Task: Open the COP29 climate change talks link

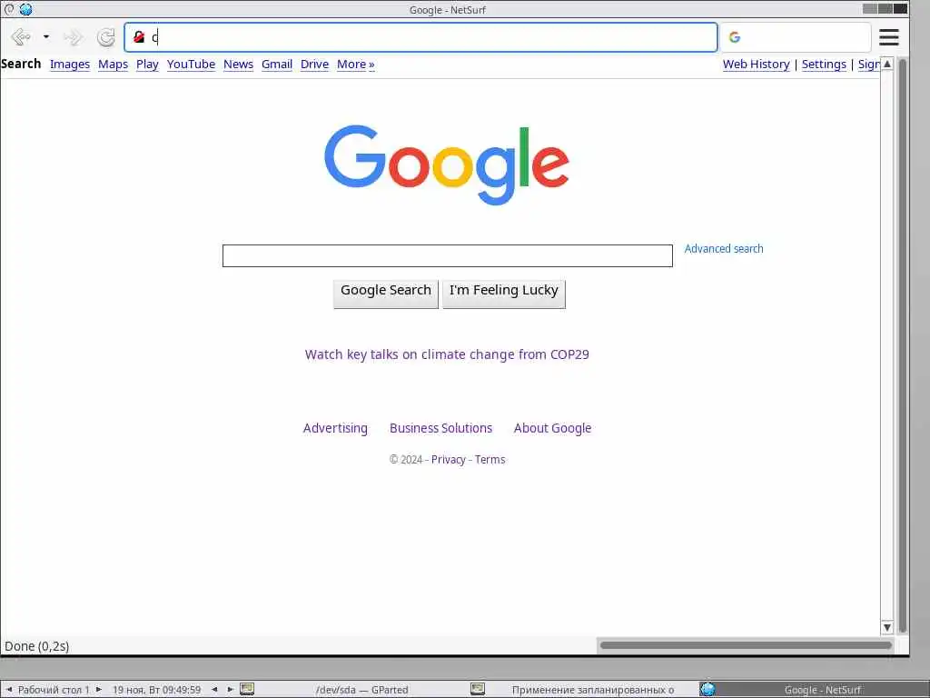Action: click(447, 354)
